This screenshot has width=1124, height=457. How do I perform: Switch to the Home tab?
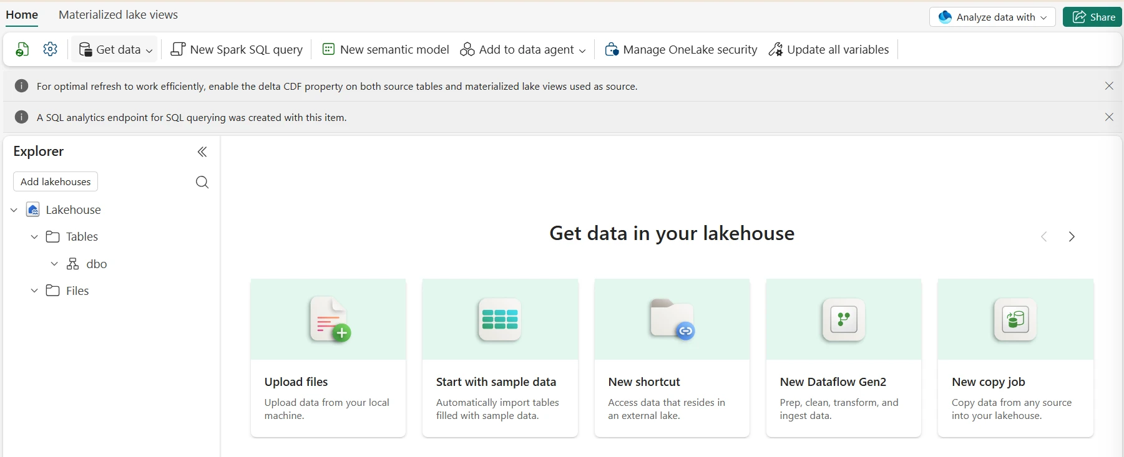(22, 14)
